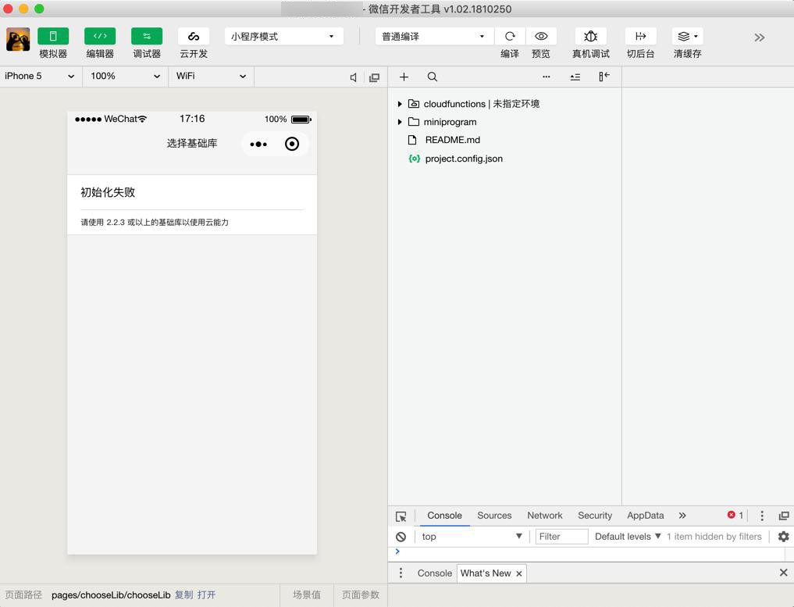
Task: Click the 页面参数 button in status bar
Action: [361, 595]
